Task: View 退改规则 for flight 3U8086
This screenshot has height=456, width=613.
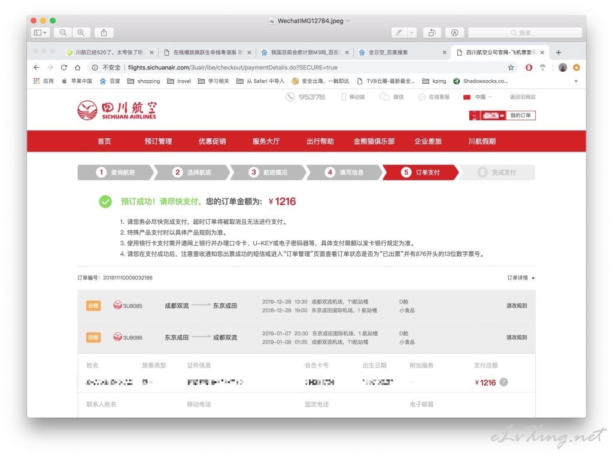Action: (517, 338)
